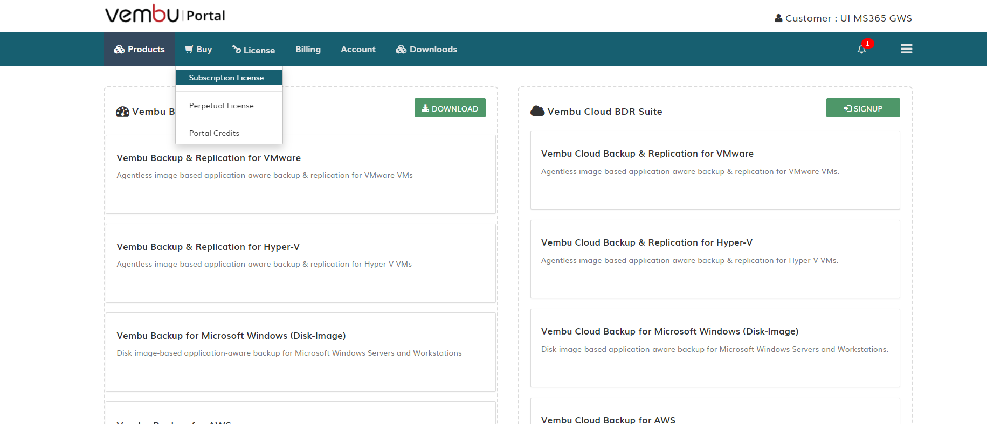Open the Account menu
987x424 pixels.
pyautogui.click(x=358, y=49)
